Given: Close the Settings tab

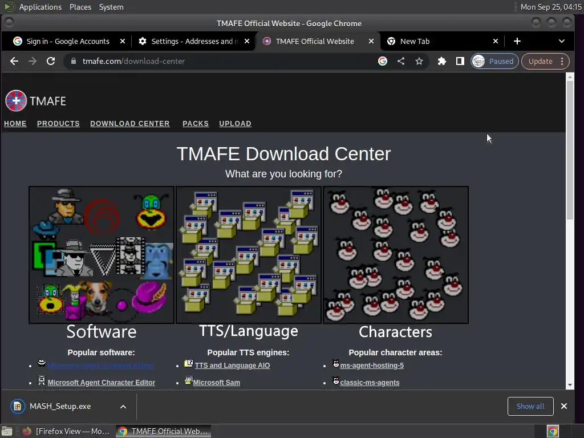Looking at the screenshot, I should click(247, 41).
